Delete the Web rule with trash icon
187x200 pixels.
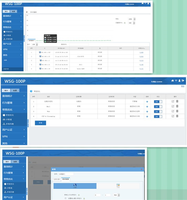coord(177,111)
